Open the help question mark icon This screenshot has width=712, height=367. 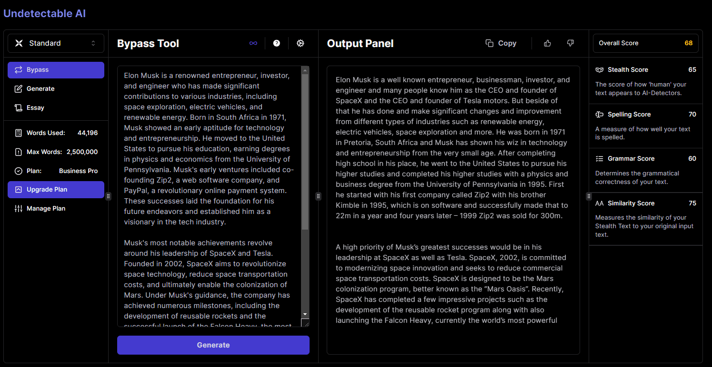click(x=277, y=43)
